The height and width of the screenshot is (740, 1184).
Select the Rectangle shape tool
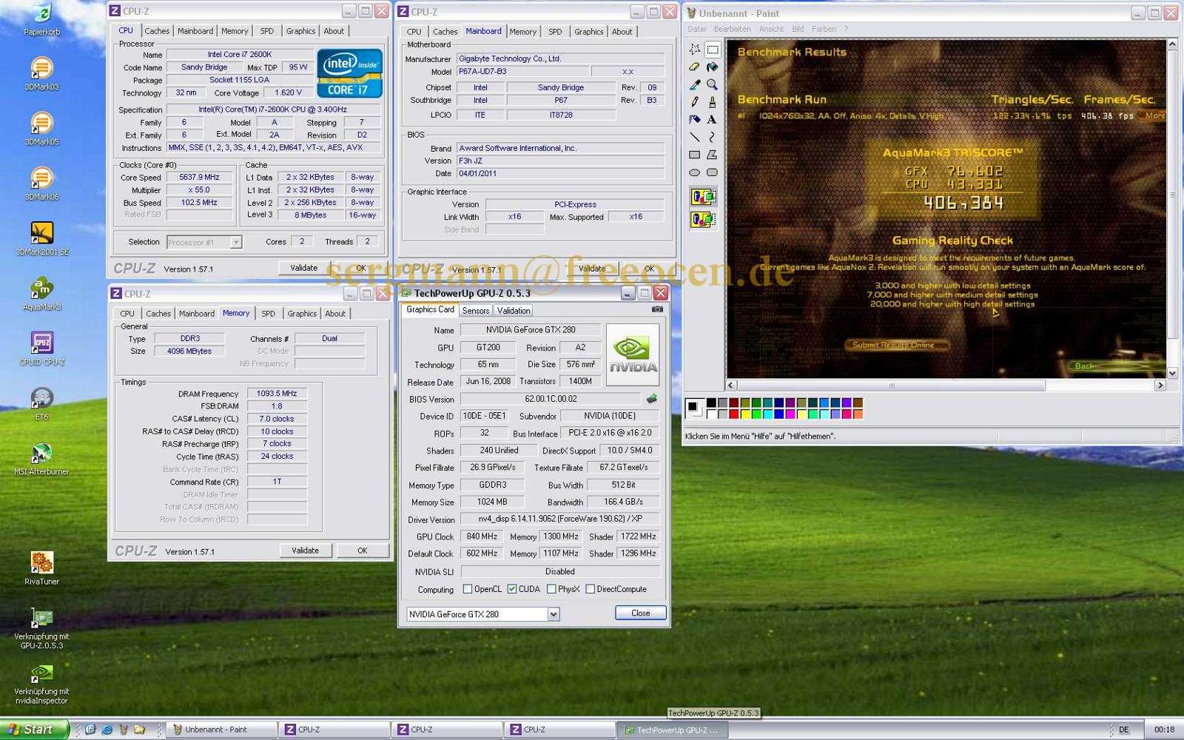694,155
